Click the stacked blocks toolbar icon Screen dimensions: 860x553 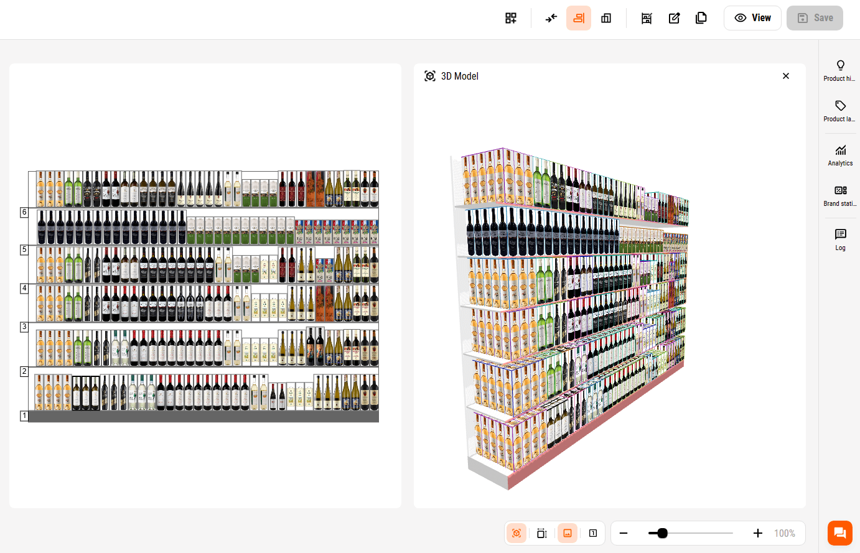tap(606, 18)
